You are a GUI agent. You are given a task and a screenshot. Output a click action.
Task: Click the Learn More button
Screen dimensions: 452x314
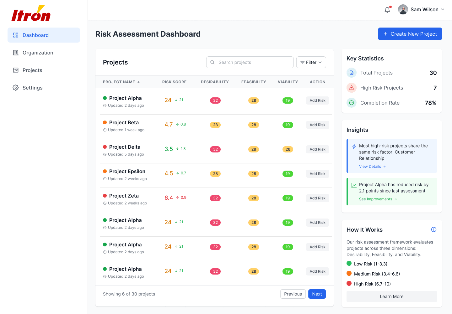[392, 296]
